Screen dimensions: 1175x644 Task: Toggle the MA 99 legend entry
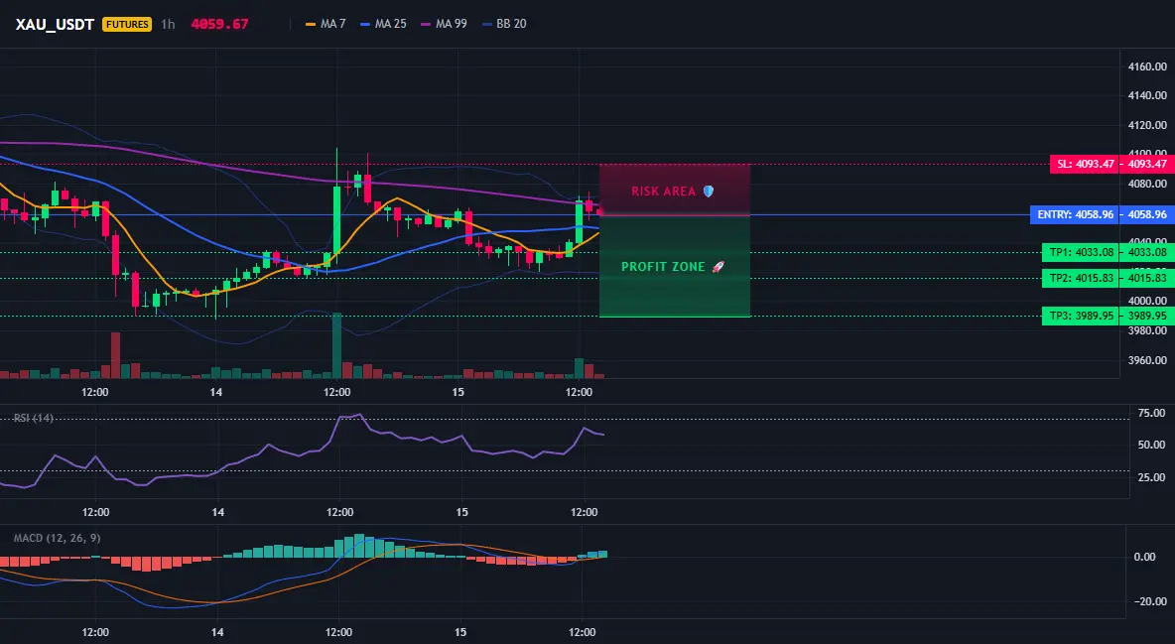click(x=444, y=24)
